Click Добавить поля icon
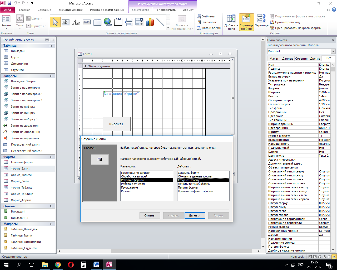This screenshot has height=270, width=337. click(x=231, y=22)
